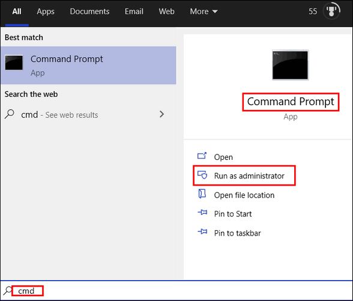
Task: Click the magnifier icon beside web result
Action: (x=10, y=114)
